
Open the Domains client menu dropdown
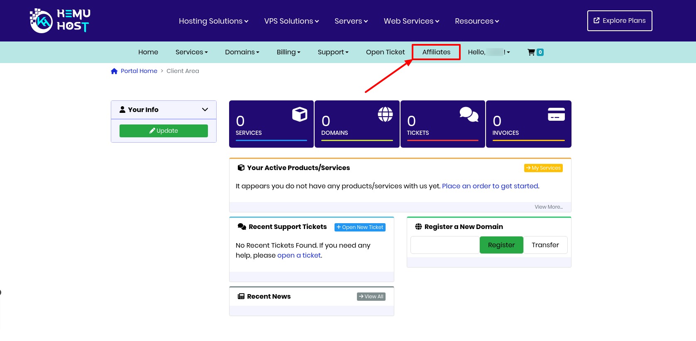(242, 52)
